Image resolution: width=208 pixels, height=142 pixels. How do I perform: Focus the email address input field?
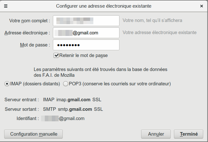pos(86,32)
